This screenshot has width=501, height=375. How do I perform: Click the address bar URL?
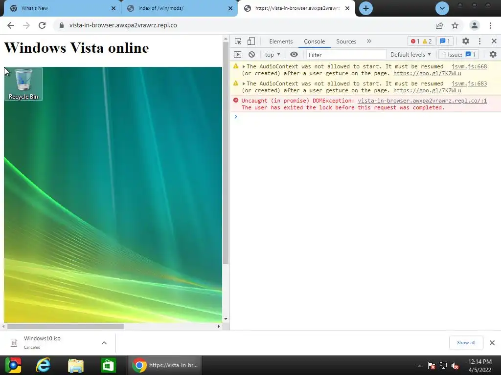[123, 25]
